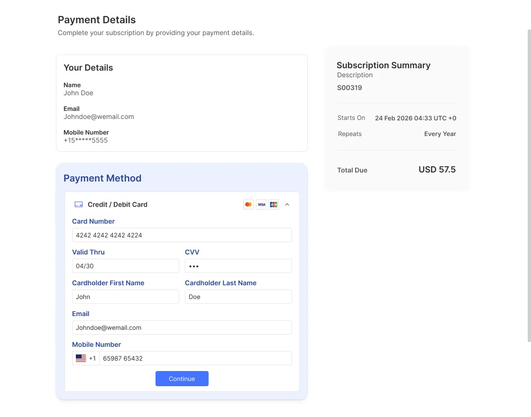Select the JCB card icon

pos(274,204)
